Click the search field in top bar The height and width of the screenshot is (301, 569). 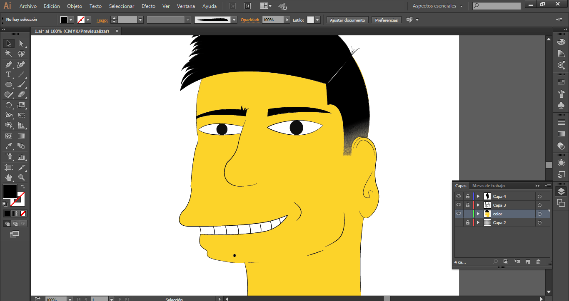tap(497, 6)
